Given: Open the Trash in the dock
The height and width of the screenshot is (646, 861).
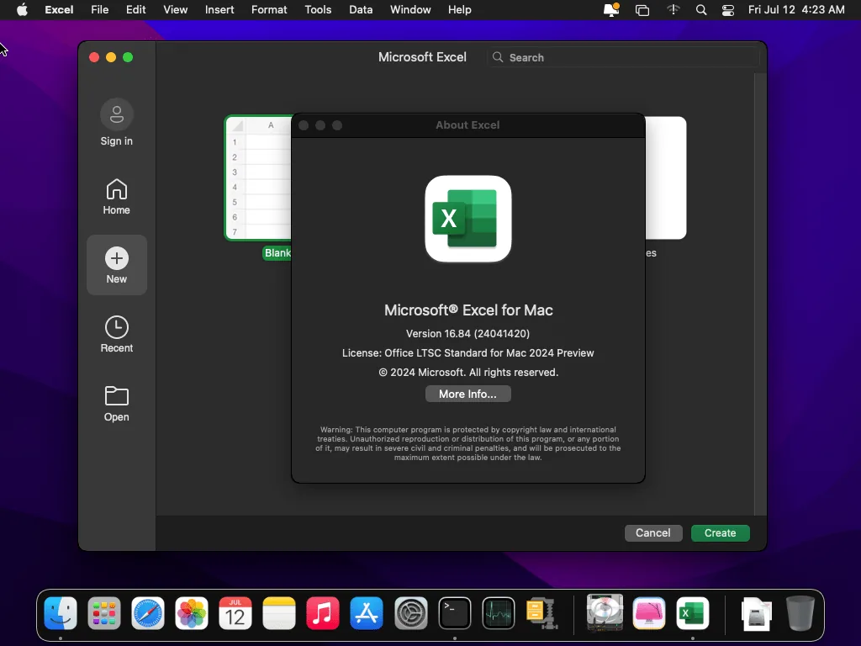Looking at the screenshot, I should [800, 613].
